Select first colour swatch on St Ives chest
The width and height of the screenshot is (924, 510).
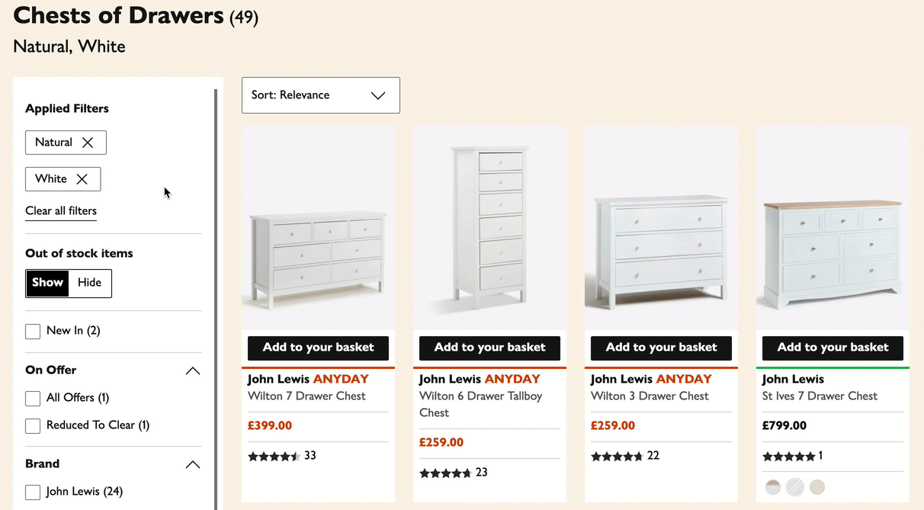(x=772, y=486)
